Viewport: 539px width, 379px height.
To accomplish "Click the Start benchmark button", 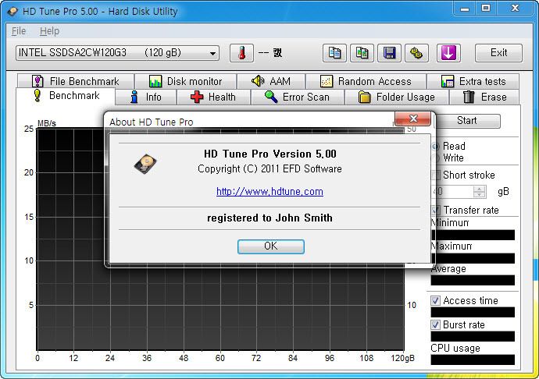I will [x=467, y=121].
